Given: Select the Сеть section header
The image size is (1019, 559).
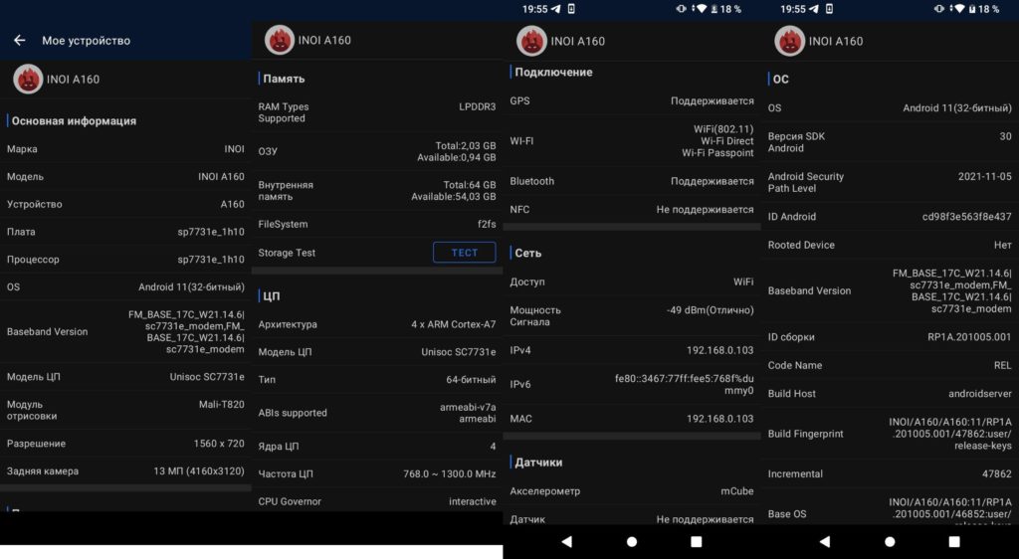Looking at the screenshot, I should pyautogui.click(x=527, y=254).
